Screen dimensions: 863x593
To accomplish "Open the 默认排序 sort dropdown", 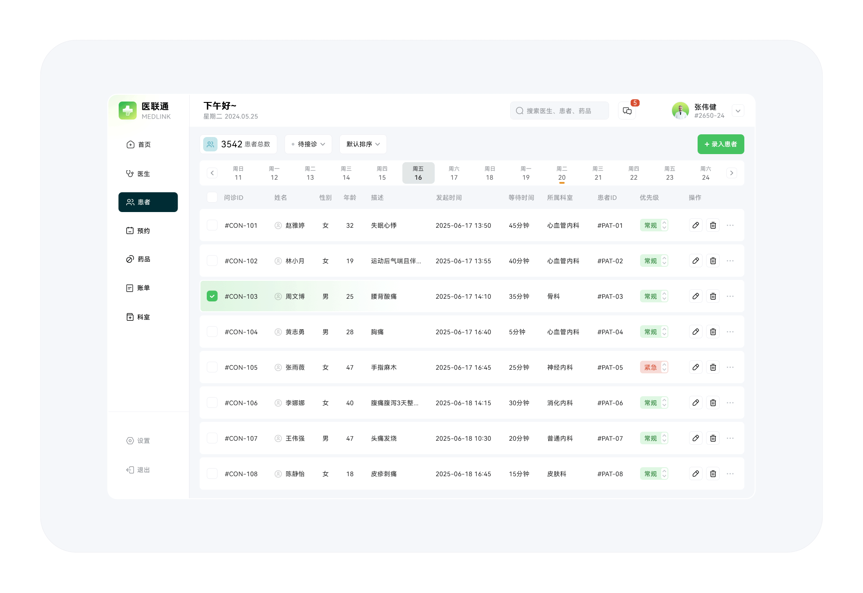I will (x=363, y=144).
